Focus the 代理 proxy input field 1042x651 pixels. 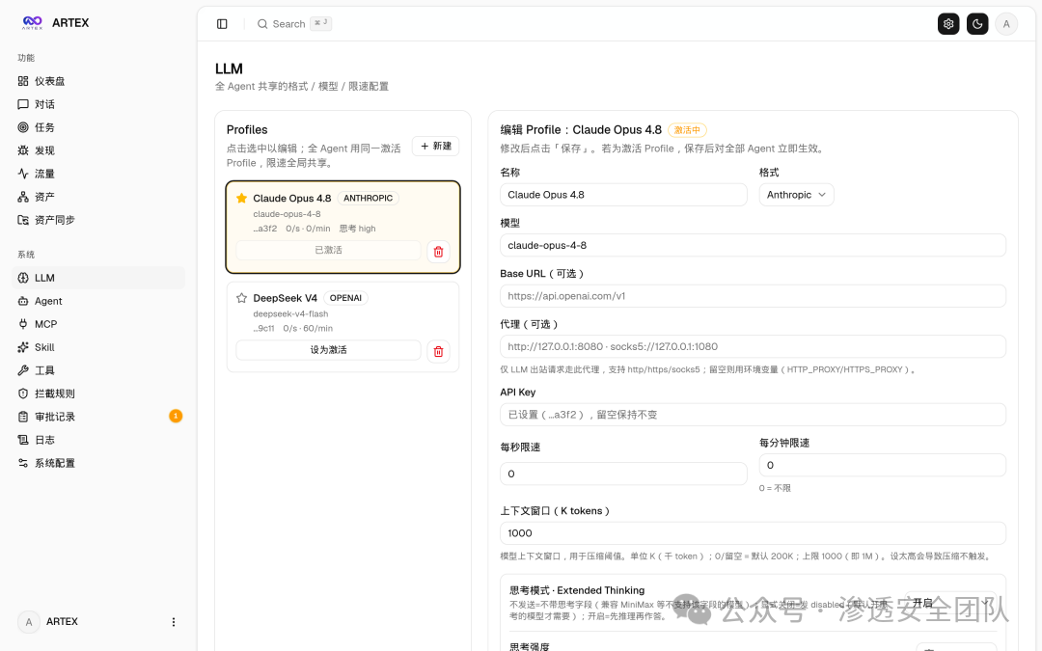click(x=753, y=346)
